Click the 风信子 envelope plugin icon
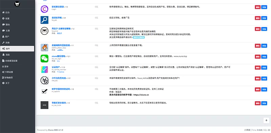Viewport: 271px width, 133px height. (44, 31)
